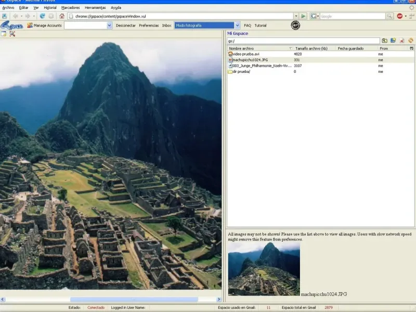
Task: Open the Marcadores menu
Action: point(70,8)
